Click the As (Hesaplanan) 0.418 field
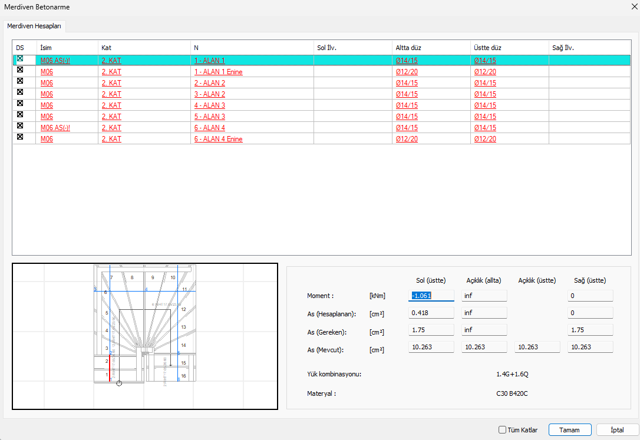The width and height of the screenshot is (640, 440). point(431,313)
